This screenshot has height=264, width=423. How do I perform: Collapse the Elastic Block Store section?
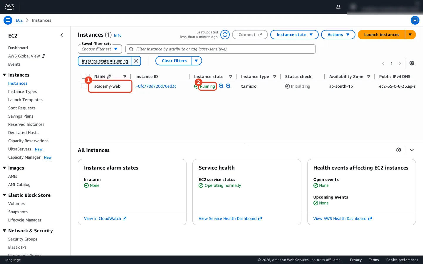[x=4, y=195]
